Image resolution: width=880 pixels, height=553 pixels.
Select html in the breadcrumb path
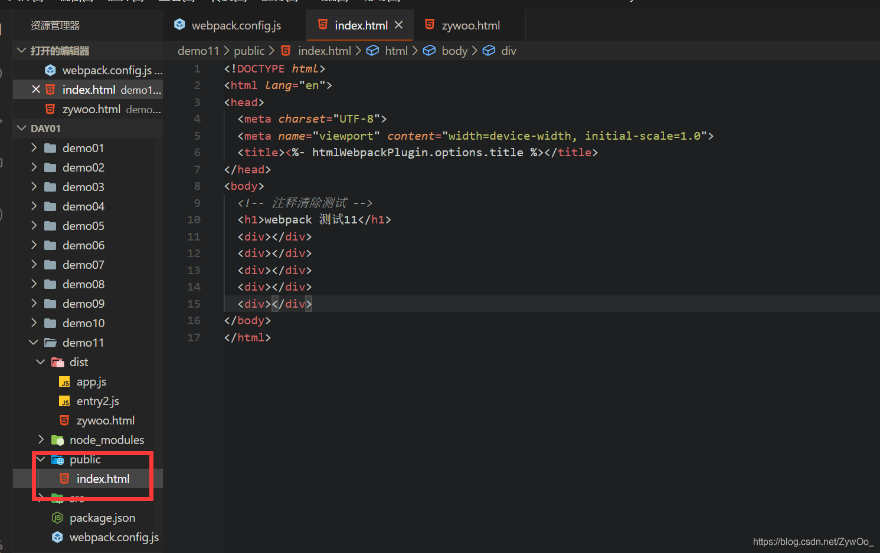[396, 51]
